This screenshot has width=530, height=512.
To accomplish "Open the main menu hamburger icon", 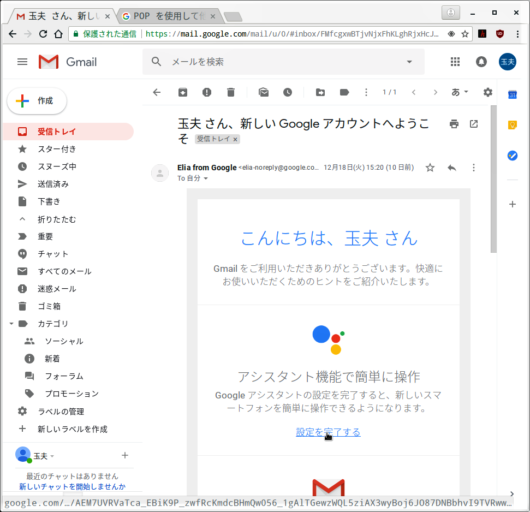I will tap(22, 62).
